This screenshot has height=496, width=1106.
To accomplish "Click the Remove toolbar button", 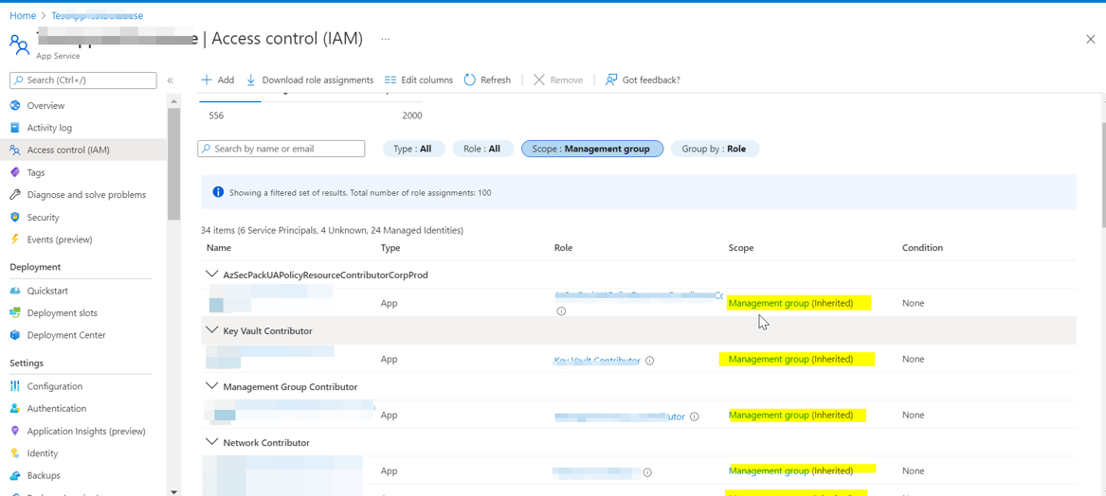I will [x=558, y=80].
